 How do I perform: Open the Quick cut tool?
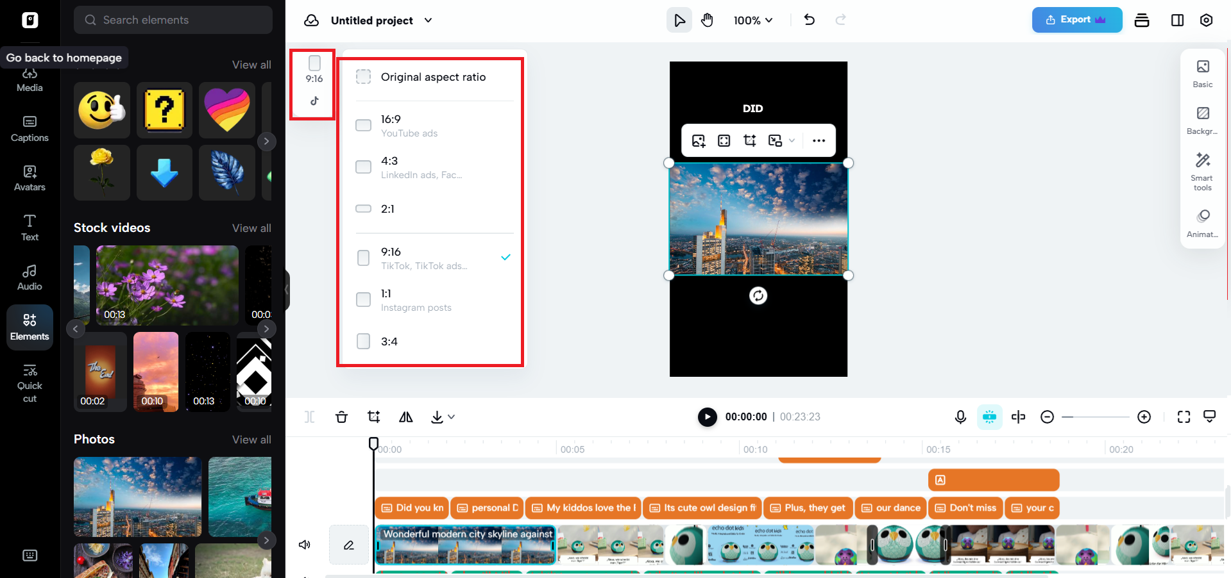pos(30,383)
